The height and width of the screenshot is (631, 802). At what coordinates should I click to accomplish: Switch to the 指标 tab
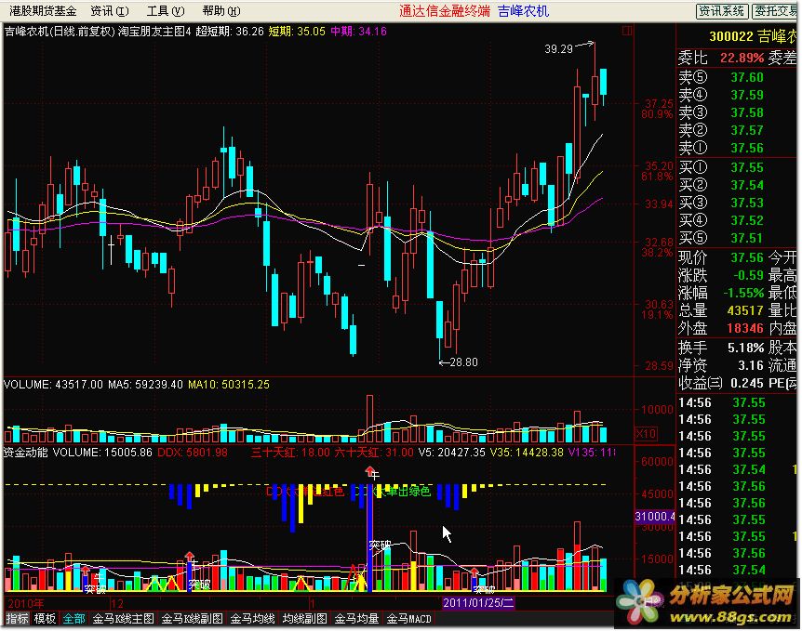(x=17, y=619)
